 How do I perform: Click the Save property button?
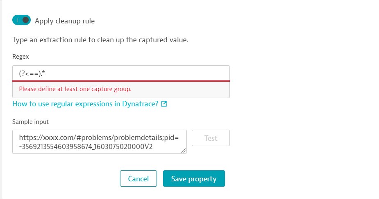click(x=194, y=178)
